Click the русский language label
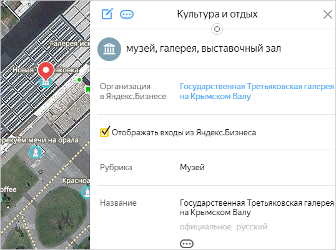 pos(252,227)
